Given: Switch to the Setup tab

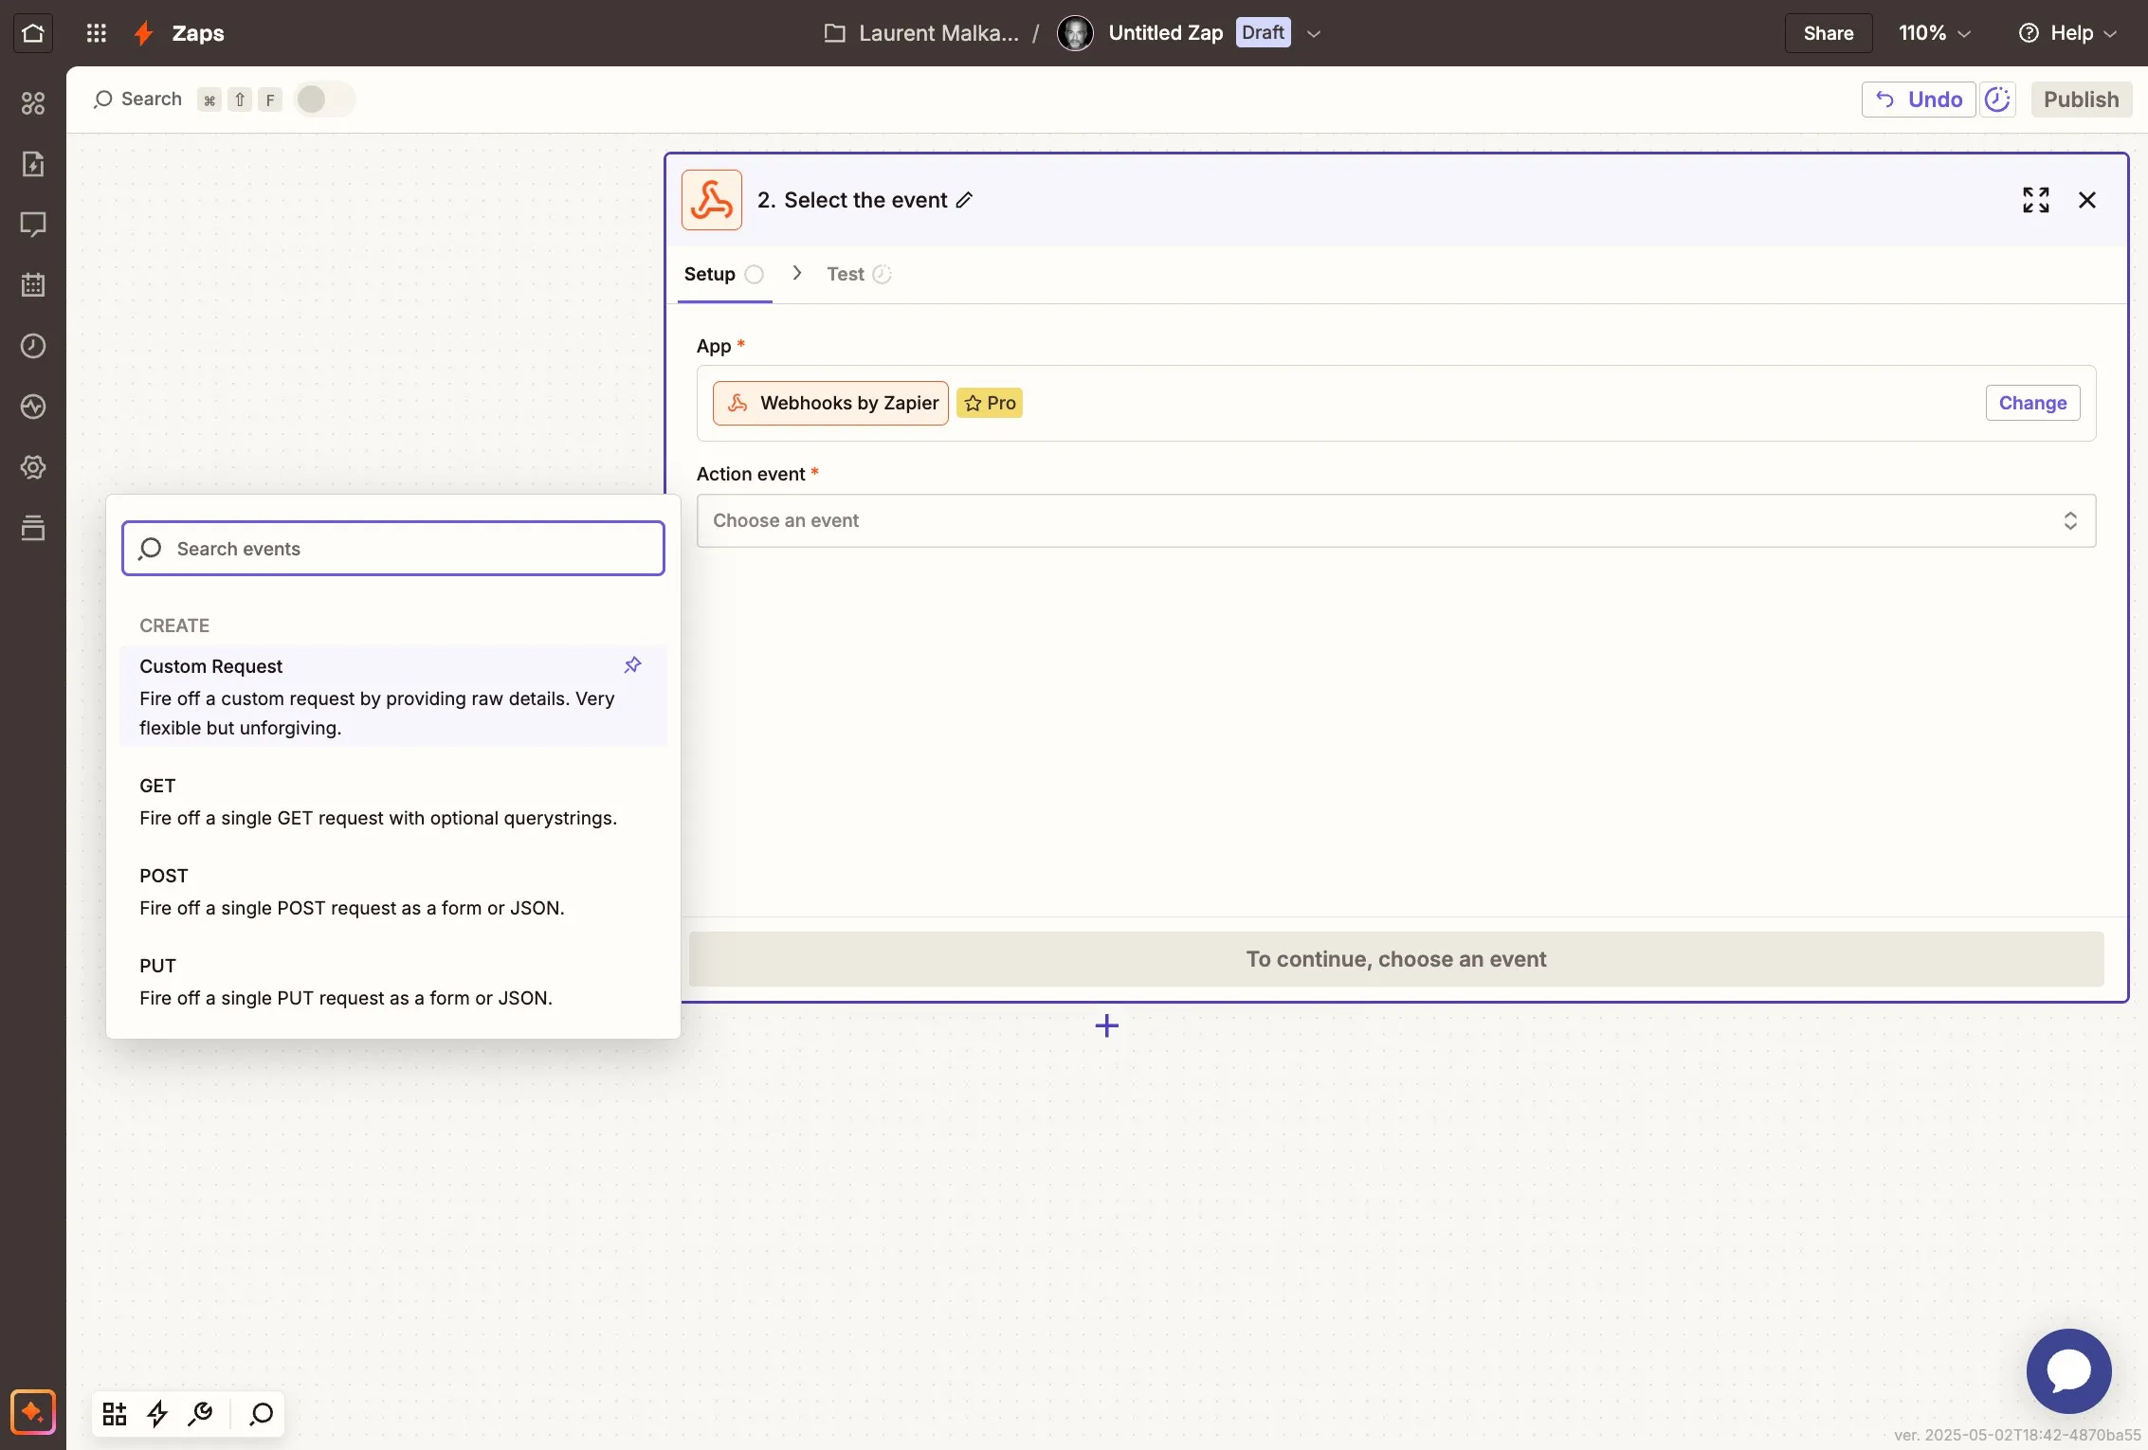Looking at the screenshot, I should (x=723, y=274).
